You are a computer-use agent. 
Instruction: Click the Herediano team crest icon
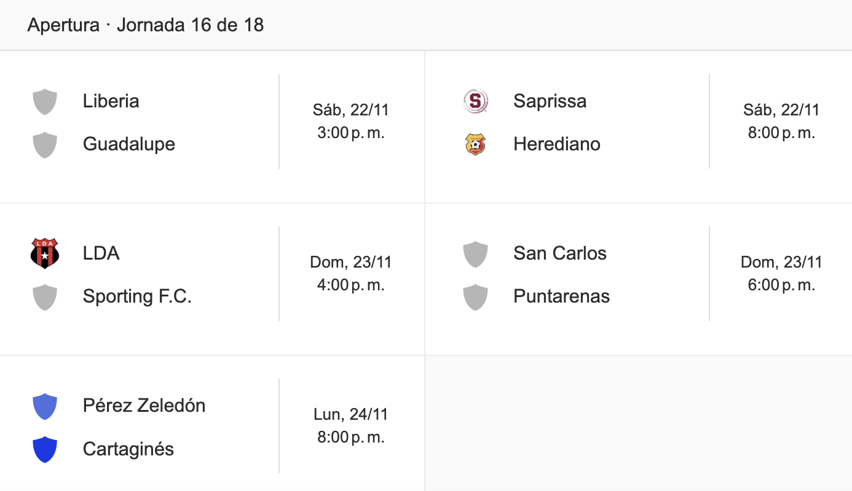(475, 144)
